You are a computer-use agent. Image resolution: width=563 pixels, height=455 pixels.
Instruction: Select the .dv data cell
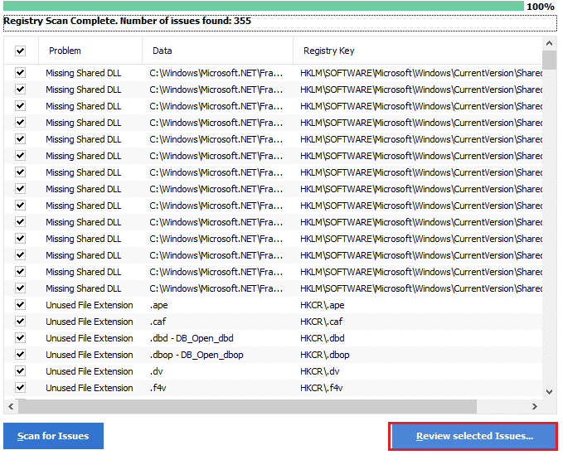156,371
